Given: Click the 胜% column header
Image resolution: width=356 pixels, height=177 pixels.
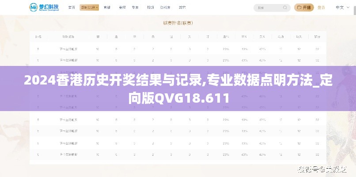Looking at the screenshot, I should 226,37.
